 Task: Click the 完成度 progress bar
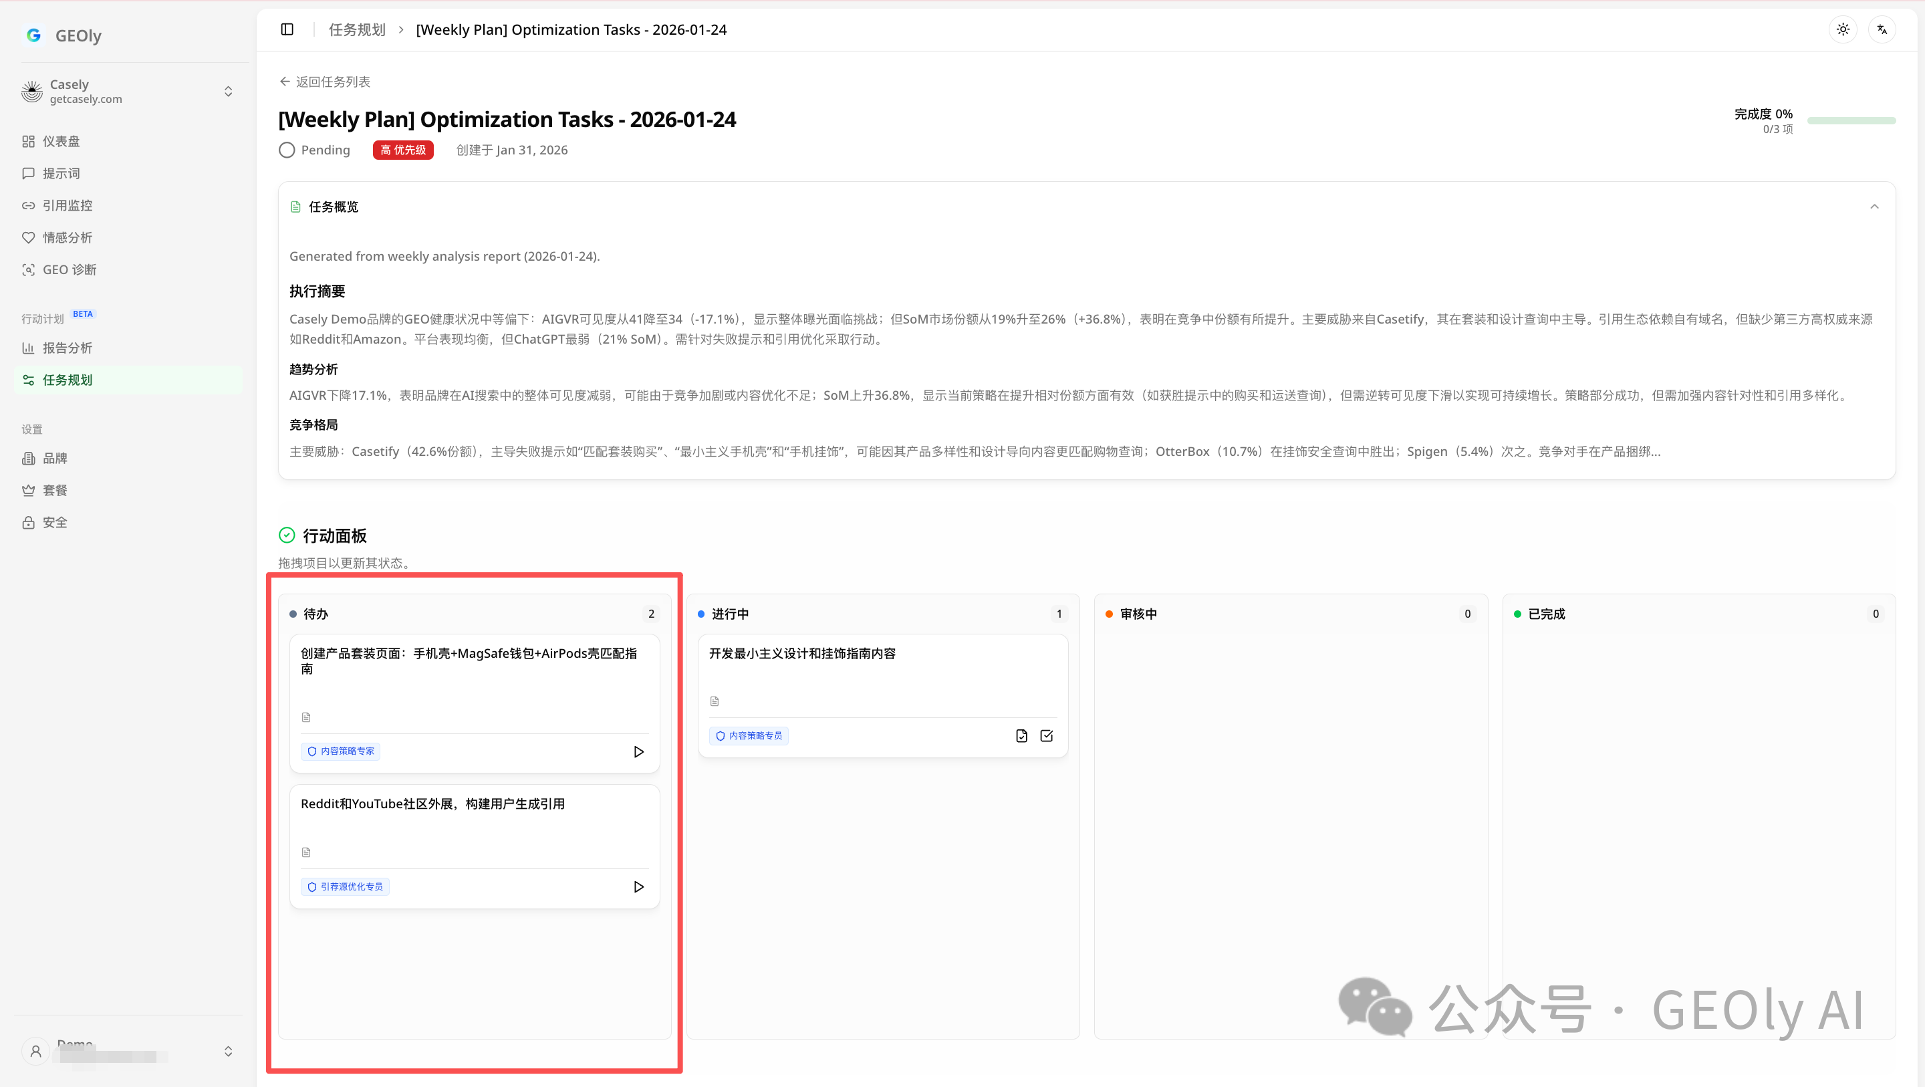(1851, 120)
